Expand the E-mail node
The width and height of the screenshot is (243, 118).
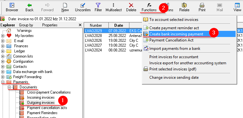[x=3, y=41]
